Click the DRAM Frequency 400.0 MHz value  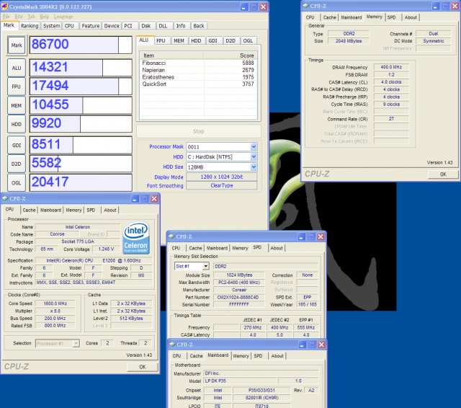[391, 67]
